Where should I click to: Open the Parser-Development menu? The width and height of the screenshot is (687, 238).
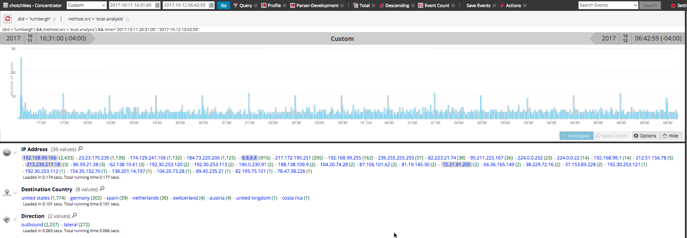[317, 5]
